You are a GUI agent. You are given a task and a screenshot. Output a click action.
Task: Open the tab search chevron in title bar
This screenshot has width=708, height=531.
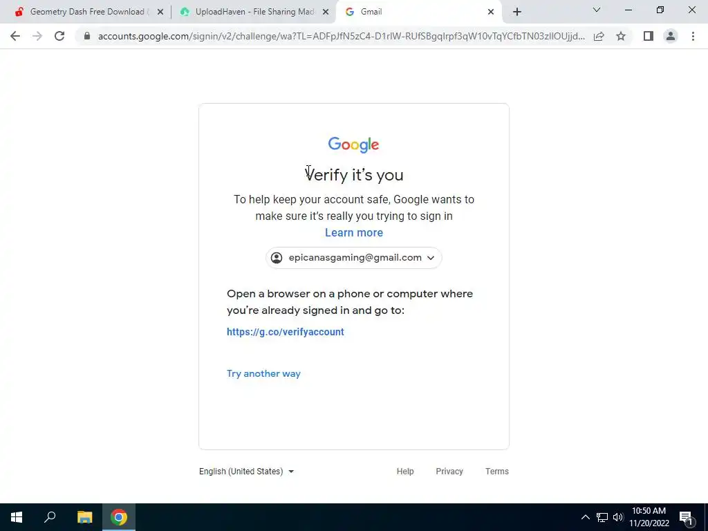coord(597,10)
